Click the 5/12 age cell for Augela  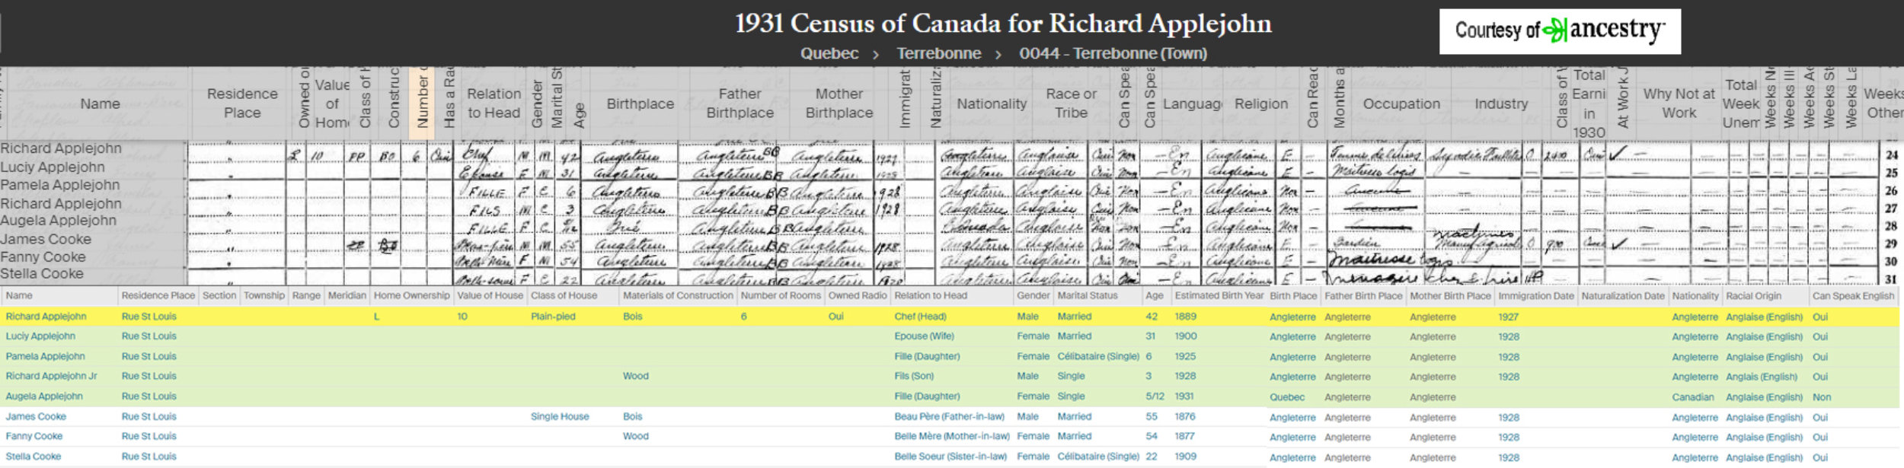1155,396
